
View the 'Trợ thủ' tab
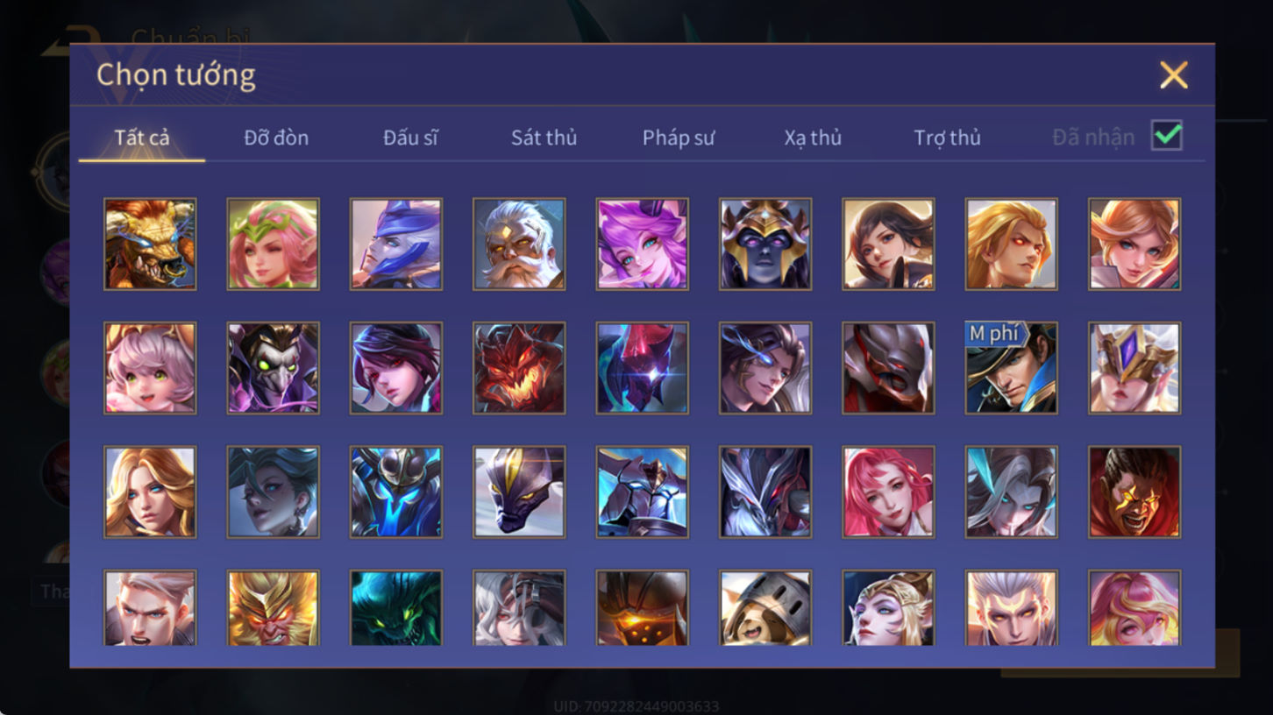click(x=947, y=138)
